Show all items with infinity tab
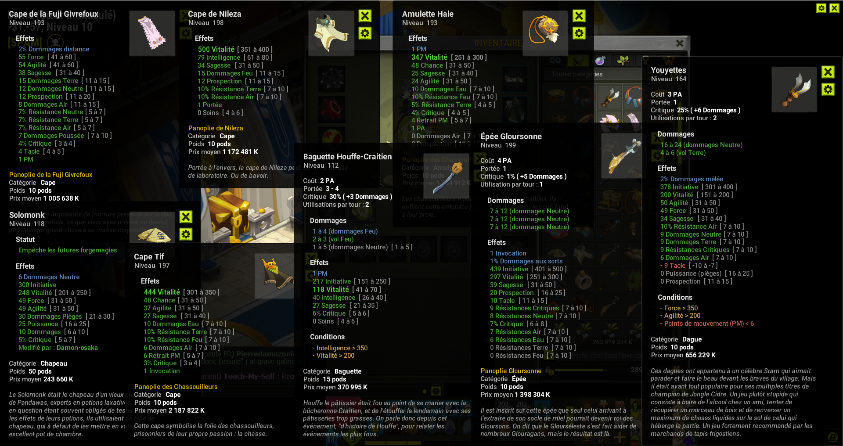 [x=555, y=60]
